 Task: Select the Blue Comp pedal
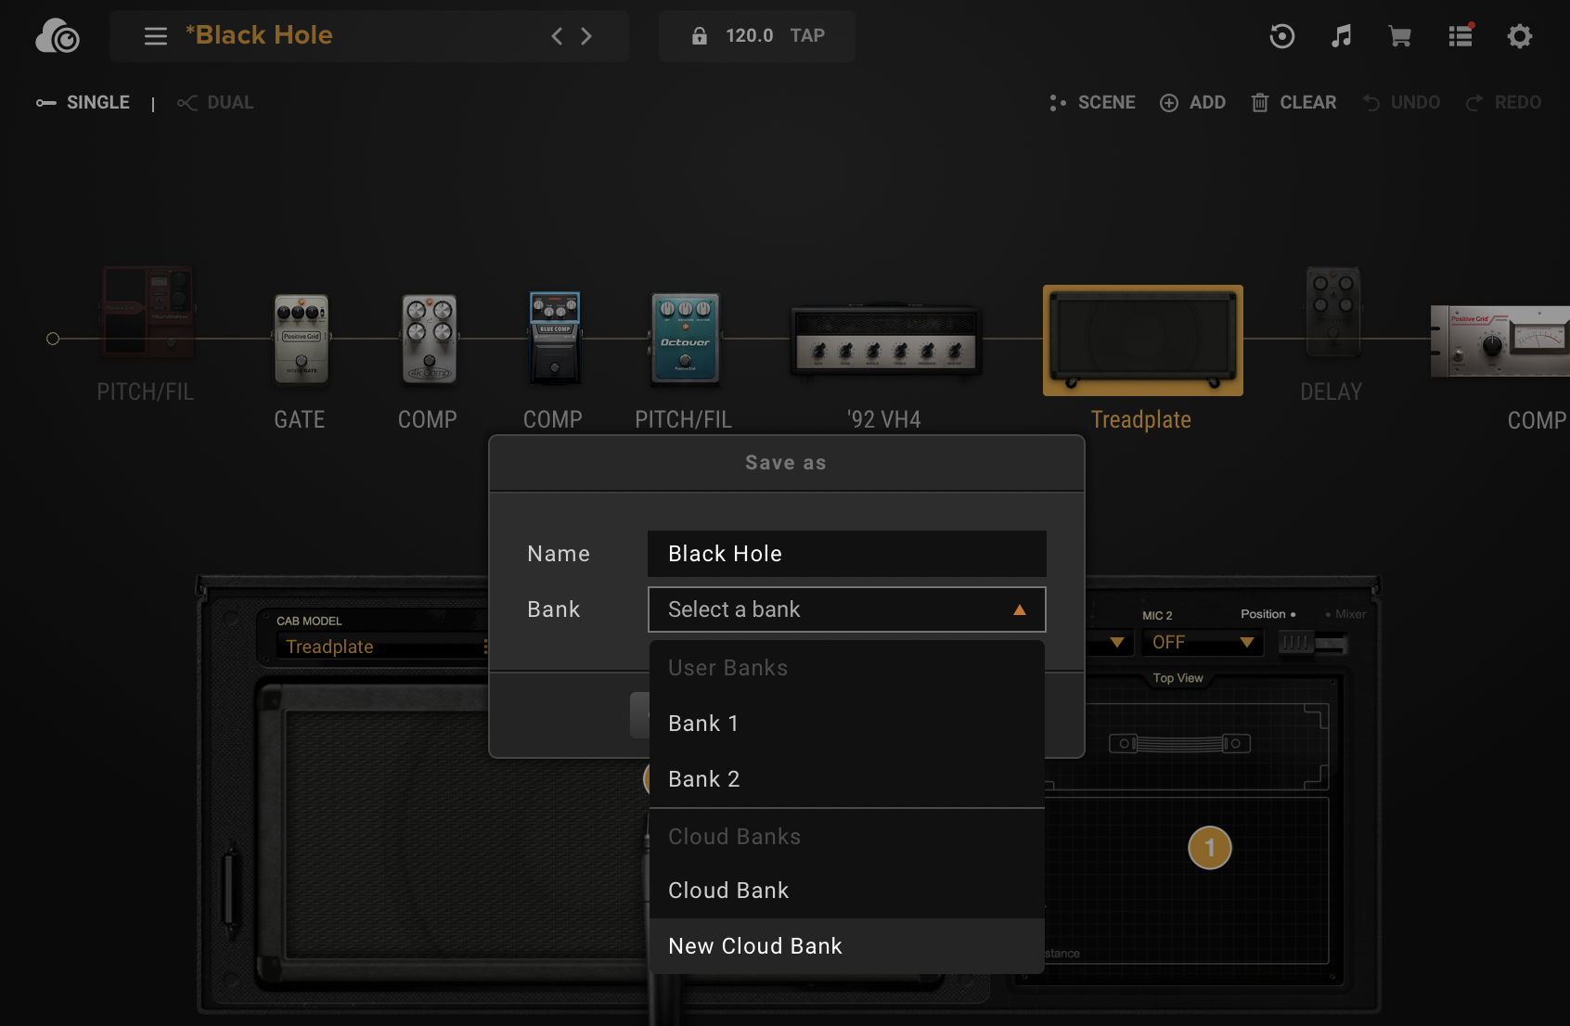pyautogui.click(x=555, y=339)
